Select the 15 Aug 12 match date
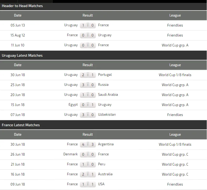The height and width of the screenshot is (190, 207). (18, 35)
